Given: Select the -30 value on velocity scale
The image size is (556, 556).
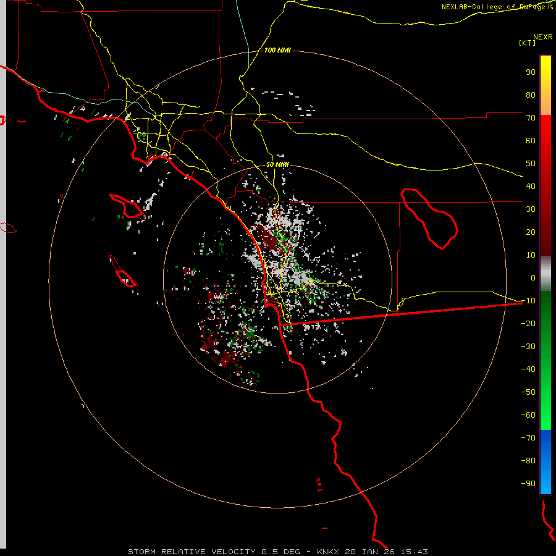Looking at the screenshot, I should 528,347.
